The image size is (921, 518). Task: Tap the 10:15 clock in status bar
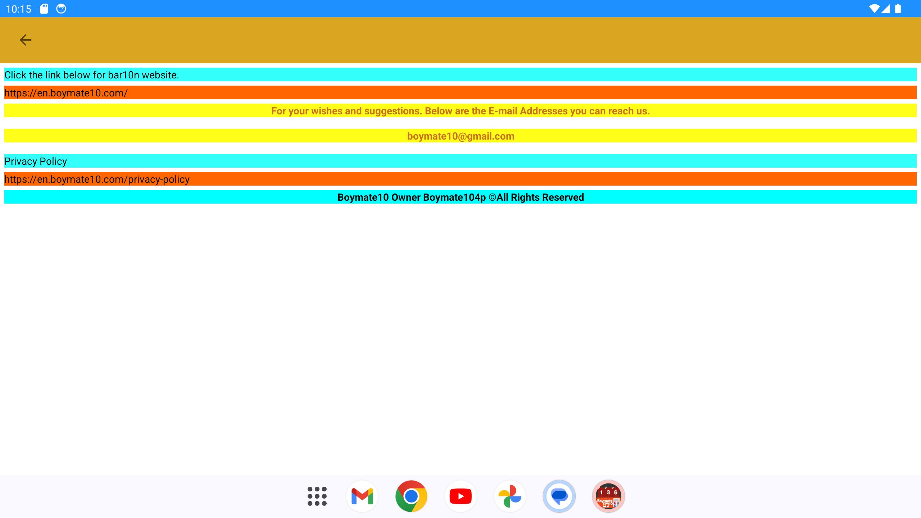(19, 9)
